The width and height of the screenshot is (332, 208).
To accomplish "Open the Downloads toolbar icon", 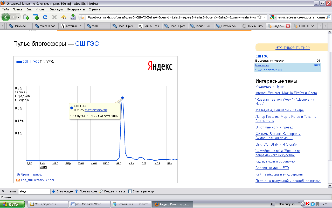I will tap(73, 17).
